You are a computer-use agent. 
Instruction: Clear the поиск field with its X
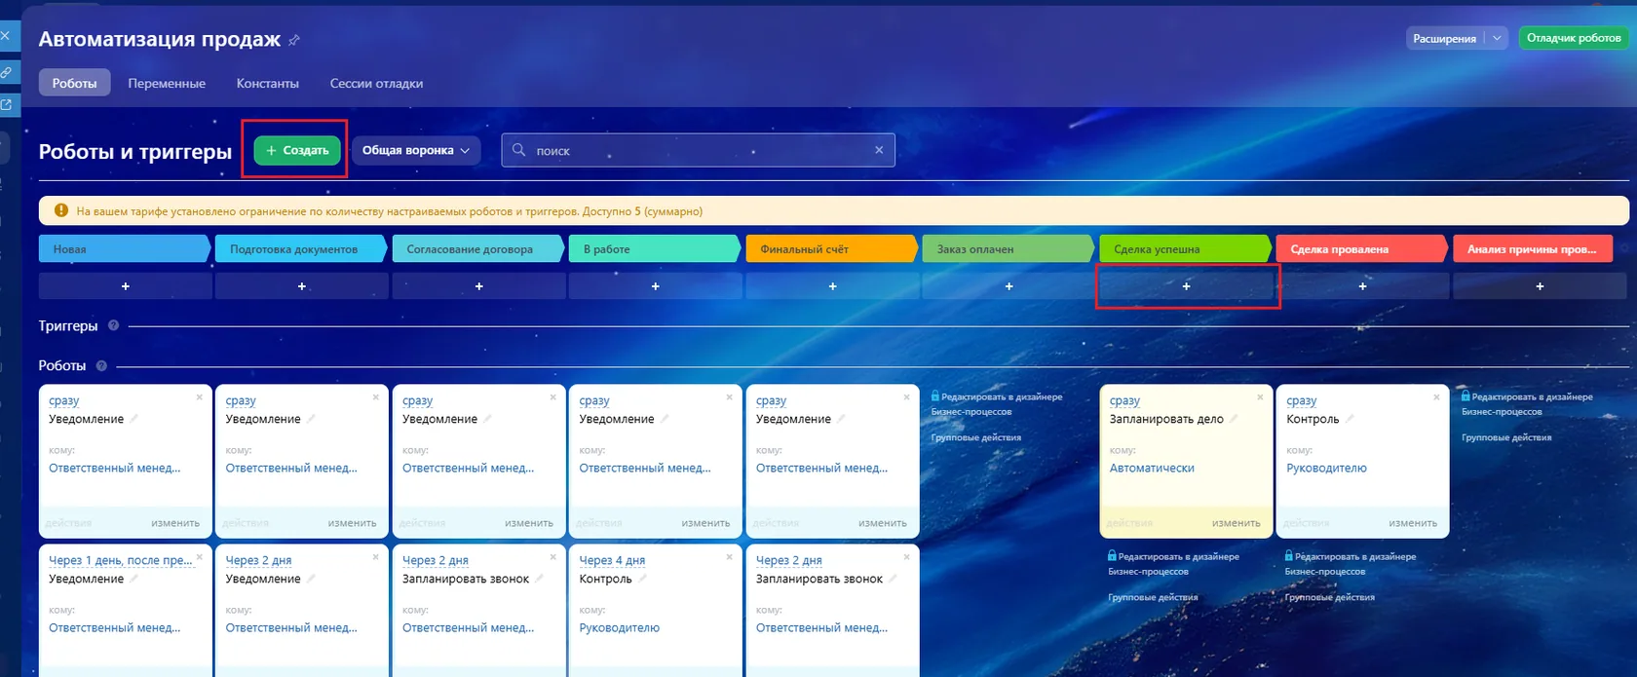[x=879, y=150]
